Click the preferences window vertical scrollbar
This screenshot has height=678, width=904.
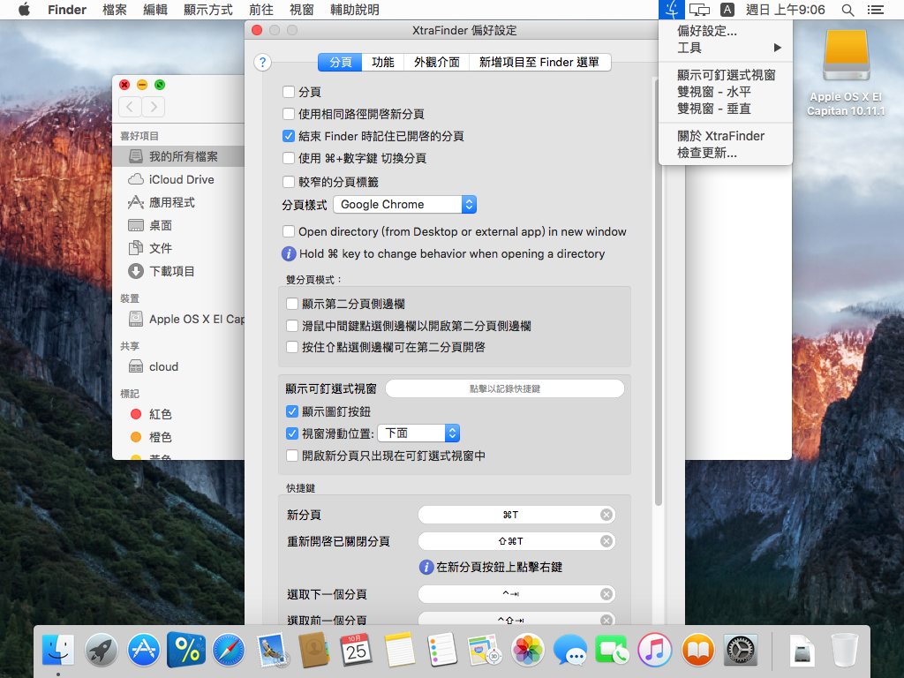(658, 294)
